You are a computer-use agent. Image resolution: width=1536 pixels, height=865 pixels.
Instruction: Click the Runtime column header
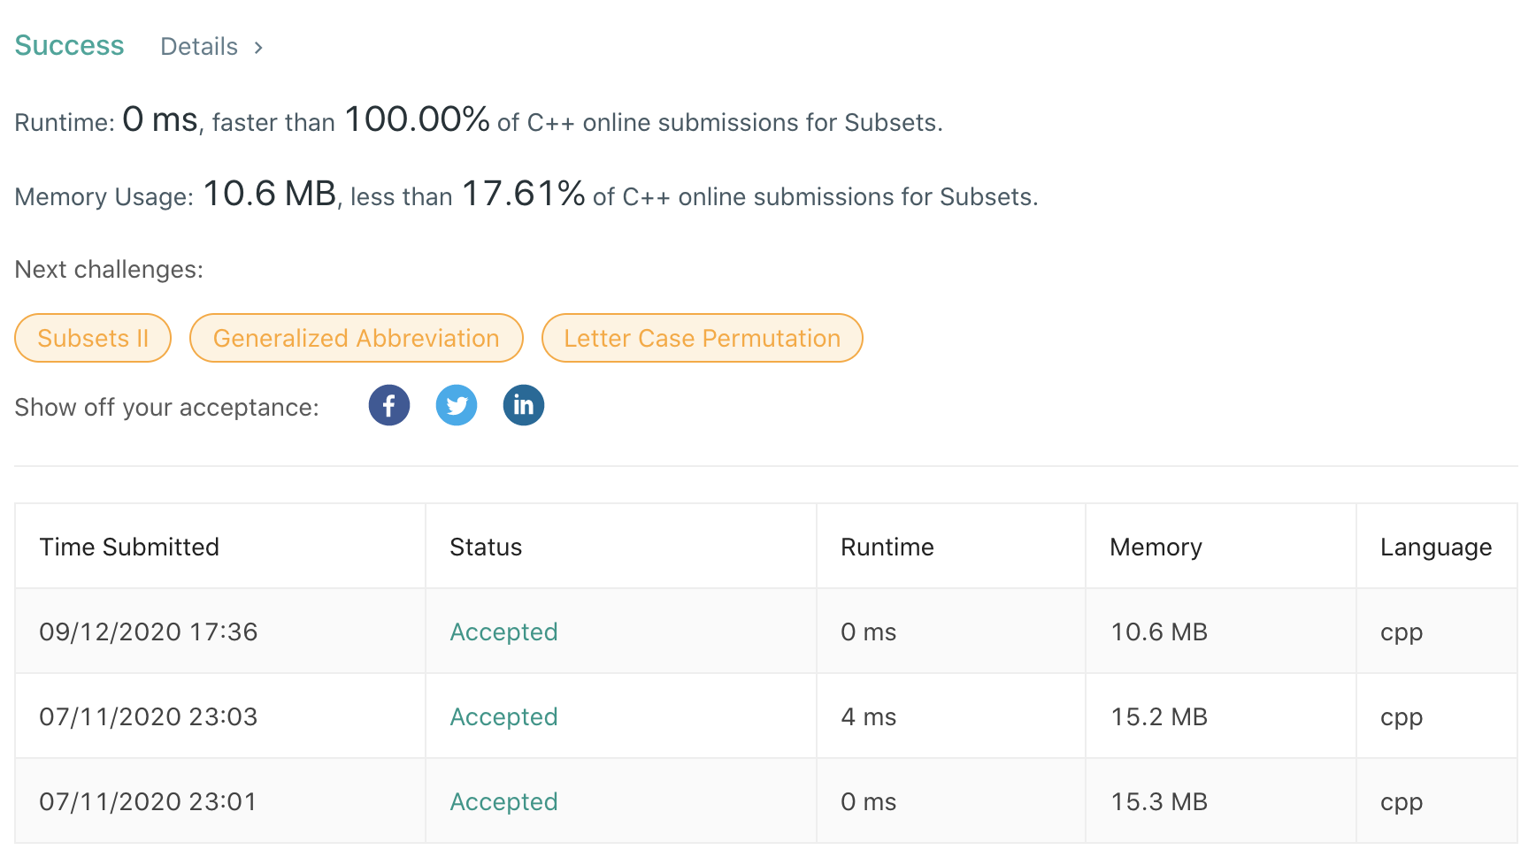point(887,547)
